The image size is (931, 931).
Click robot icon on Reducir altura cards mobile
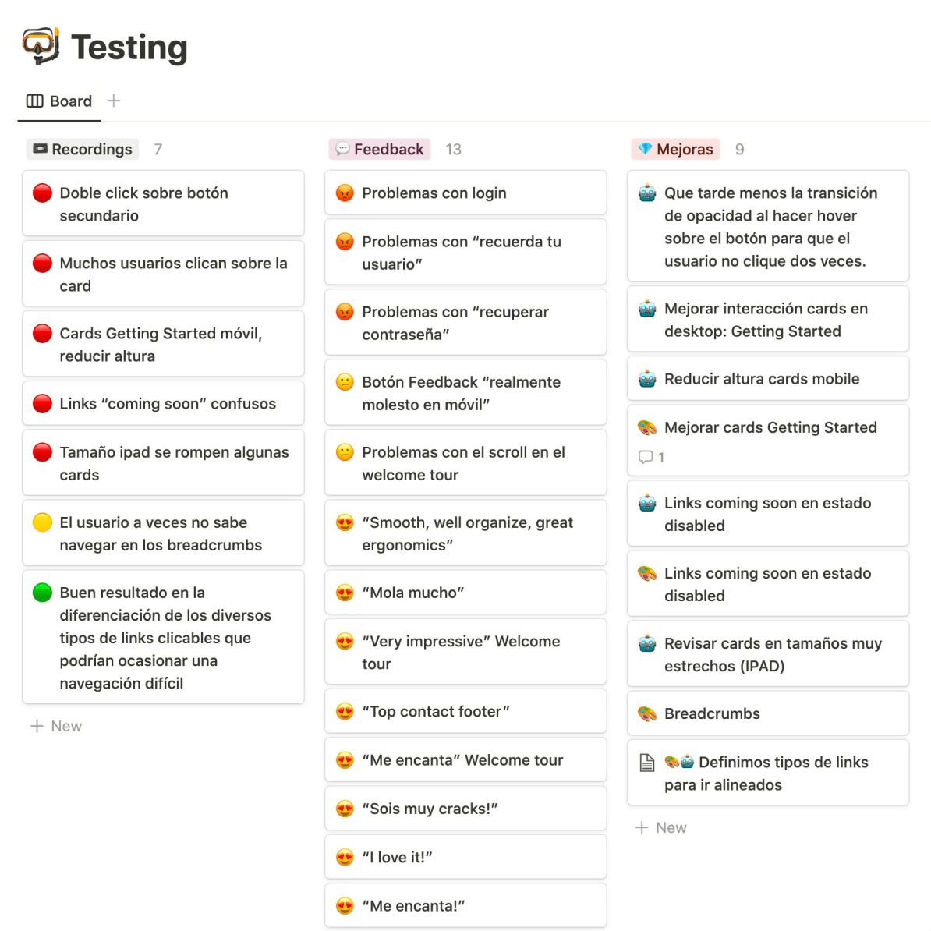647,379
